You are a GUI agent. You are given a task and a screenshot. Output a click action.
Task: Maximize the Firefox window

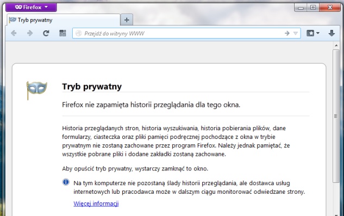pyautogui.click(x=313, y=8)
